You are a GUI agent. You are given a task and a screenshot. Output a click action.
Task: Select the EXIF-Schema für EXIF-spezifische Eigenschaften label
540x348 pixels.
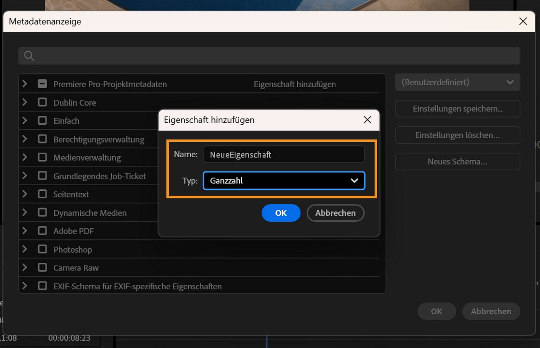coord(137,286)
